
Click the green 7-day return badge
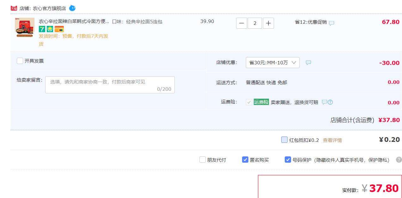click(42, 29)
